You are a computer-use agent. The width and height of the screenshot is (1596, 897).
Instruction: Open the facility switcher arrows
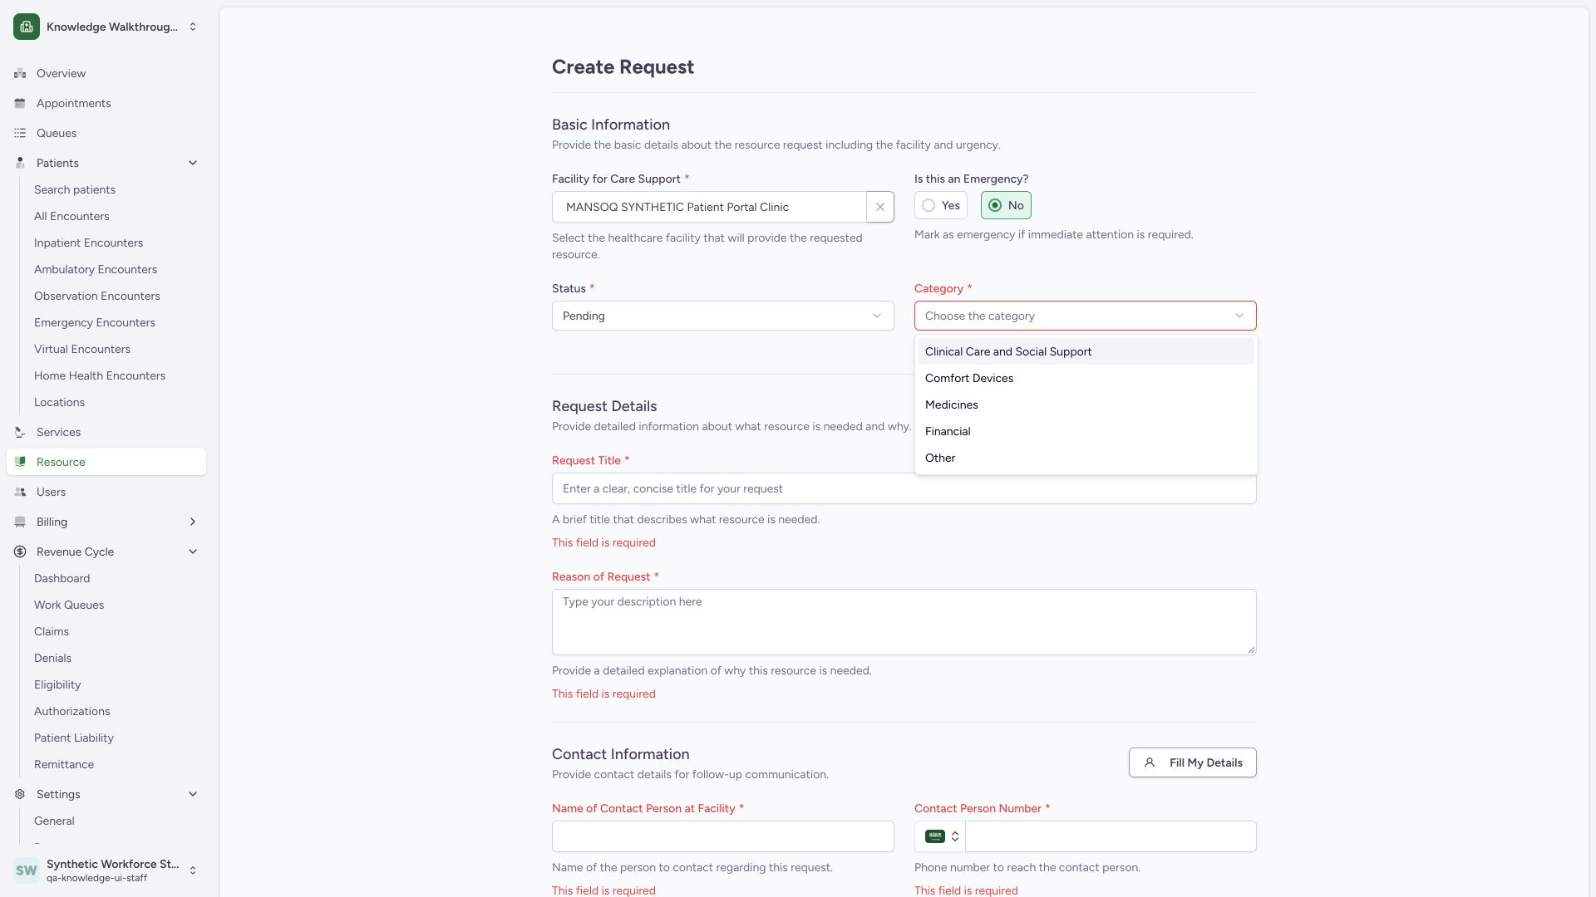click(x=193, y=27)
